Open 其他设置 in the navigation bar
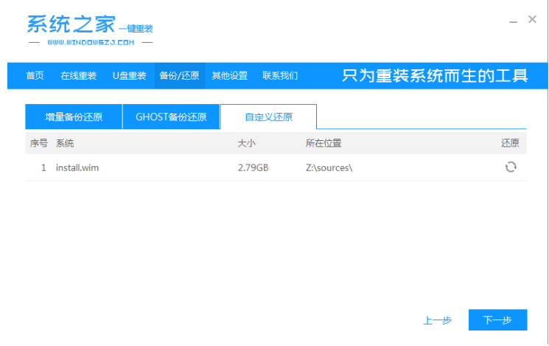This screenshot has width=549, height=346. click(x=230, y=76)
